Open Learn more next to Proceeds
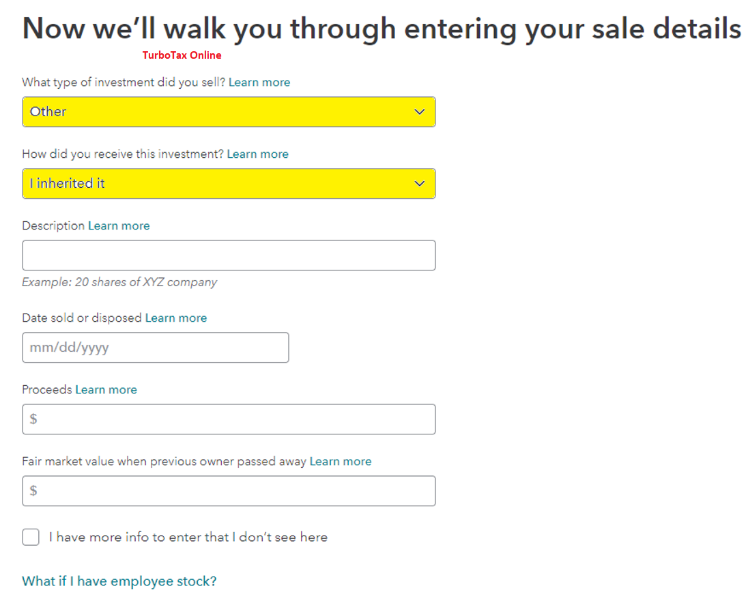This screenshot has width=748, height=597. pyautogui.click(x=106, y=389)
